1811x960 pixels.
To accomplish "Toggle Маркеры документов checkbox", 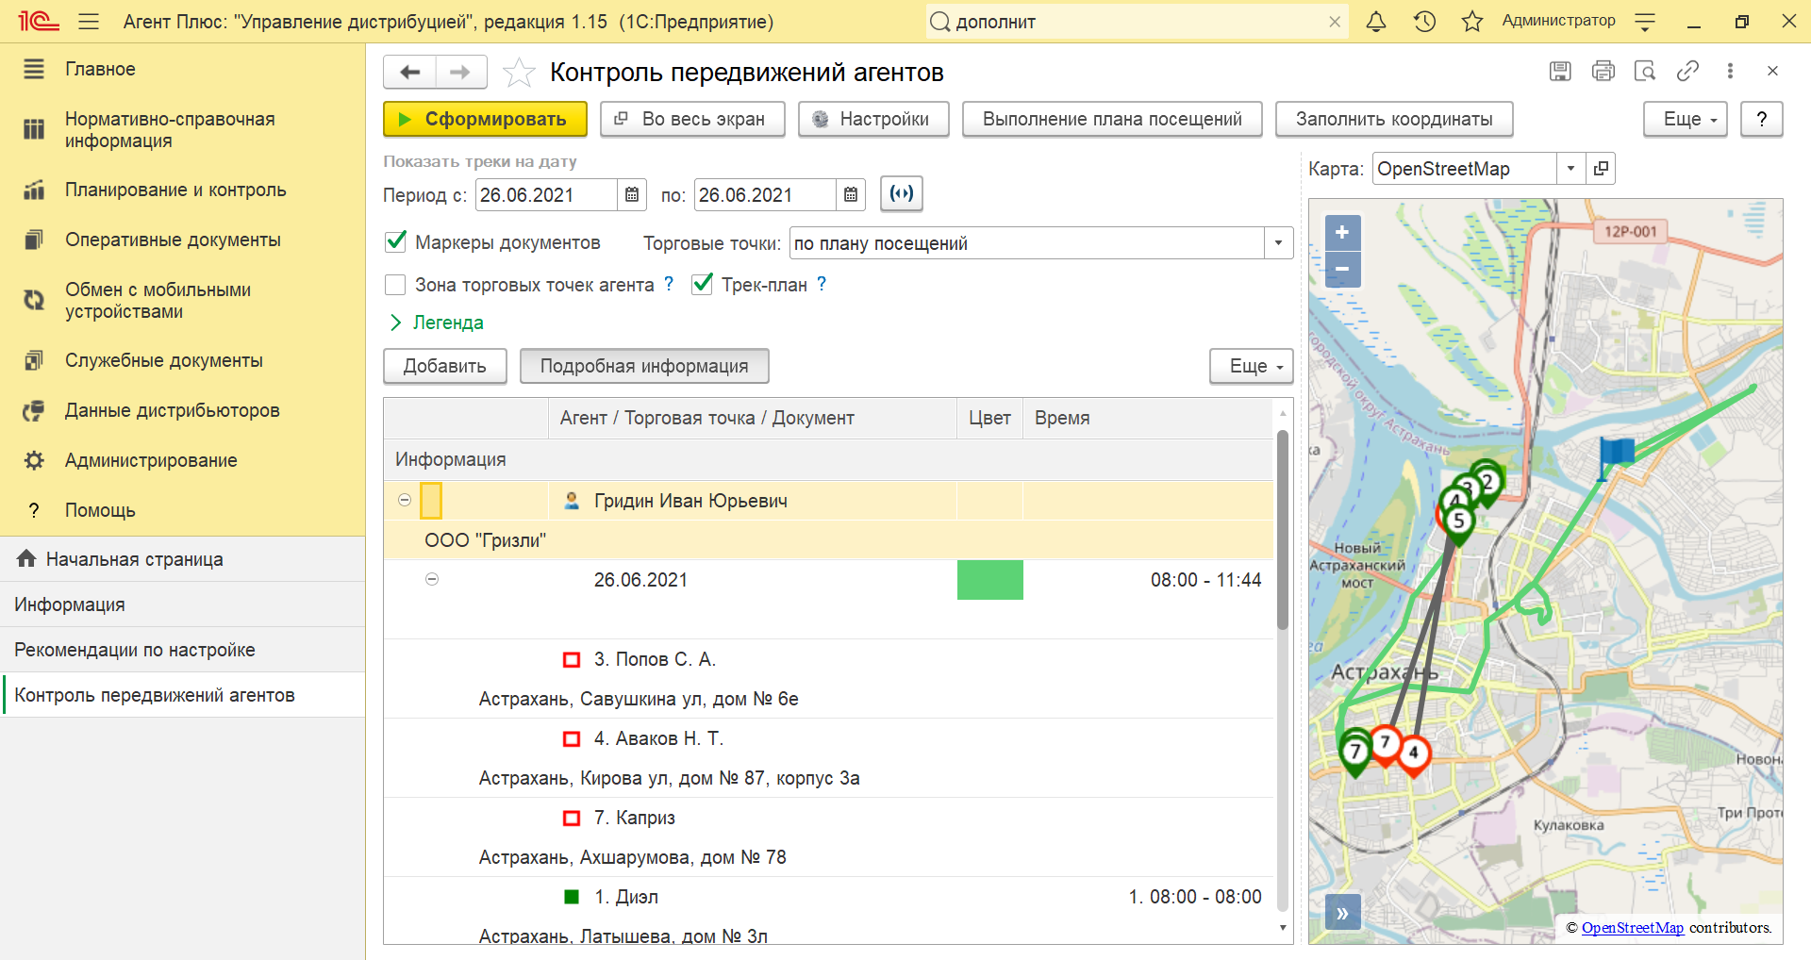I will [x=396, y=241].
